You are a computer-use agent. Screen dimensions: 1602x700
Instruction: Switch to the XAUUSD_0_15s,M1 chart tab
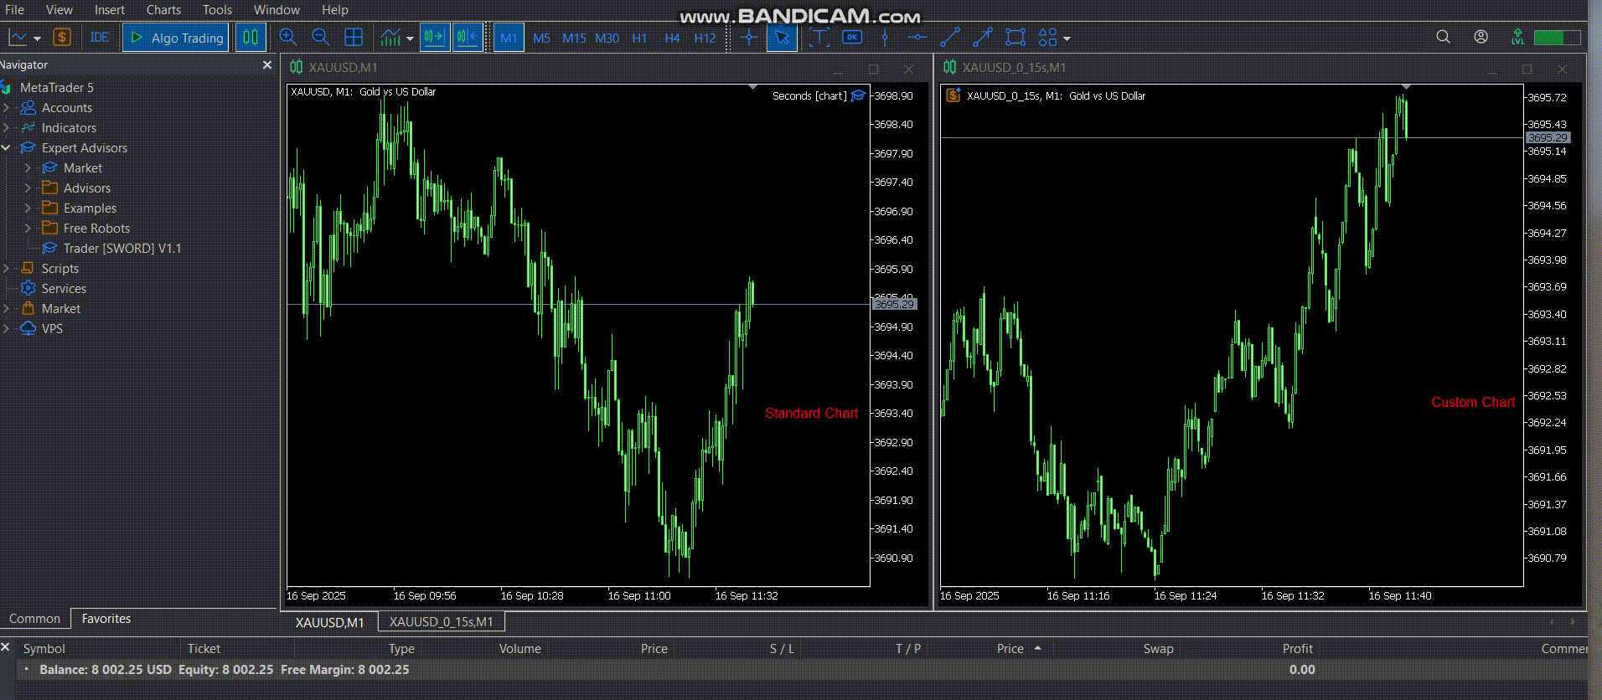pyautogui.click(x=441, y=622)
